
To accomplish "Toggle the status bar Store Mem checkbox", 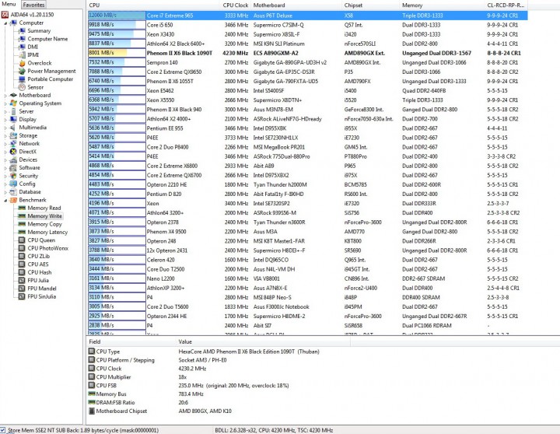I will pos(3,430).
